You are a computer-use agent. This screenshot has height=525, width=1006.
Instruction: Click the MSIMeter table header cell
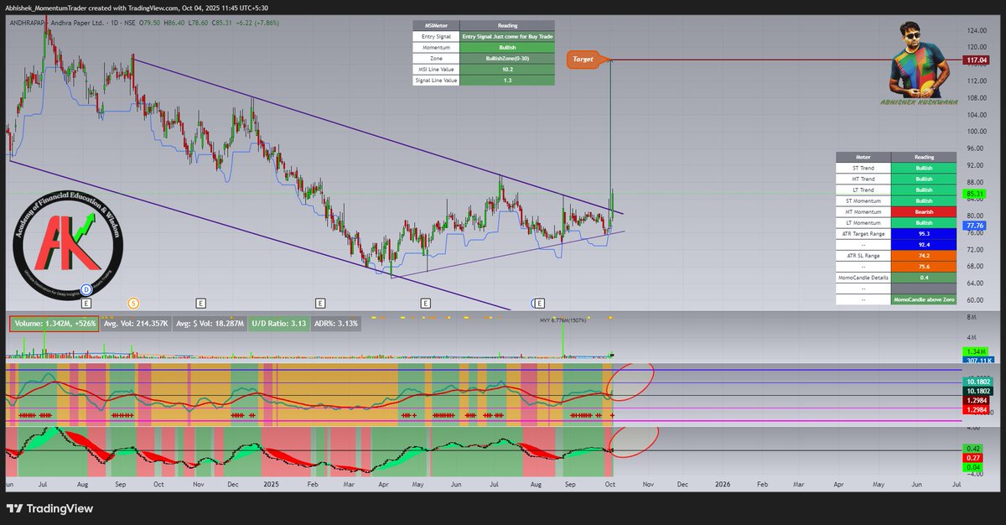436,25
